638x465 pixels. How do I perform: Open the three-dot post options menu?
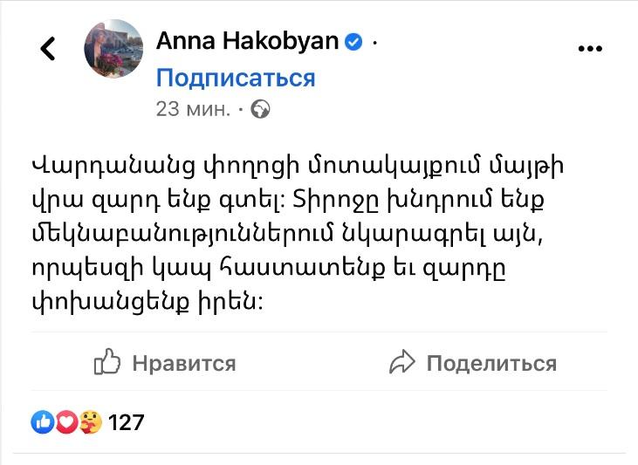point(591,48)
